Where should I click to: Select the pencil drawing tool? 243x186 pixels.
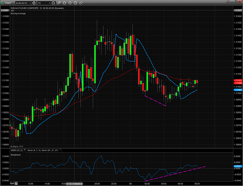pos(59,3)
